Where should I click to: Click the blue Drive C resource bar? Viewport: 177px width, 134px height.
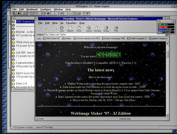(166, 30)
